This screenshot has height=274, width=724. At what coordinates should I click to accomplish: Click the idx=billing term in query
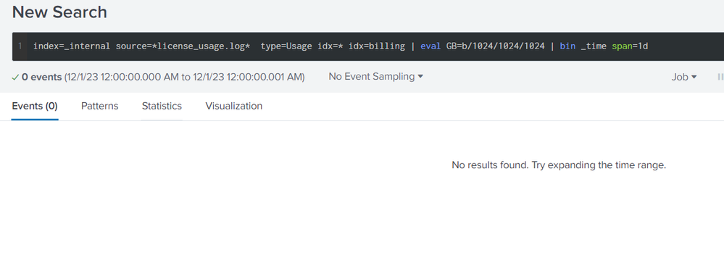tap(376, 46)
